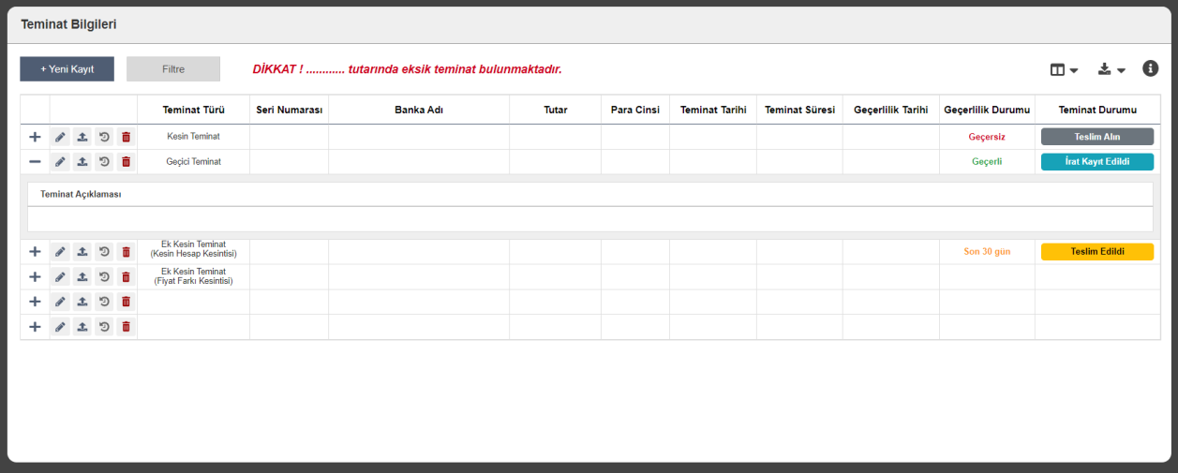Click the Teminat Açıklaması text field
Screen dimensions: 1178x473
tap(589, 219)
